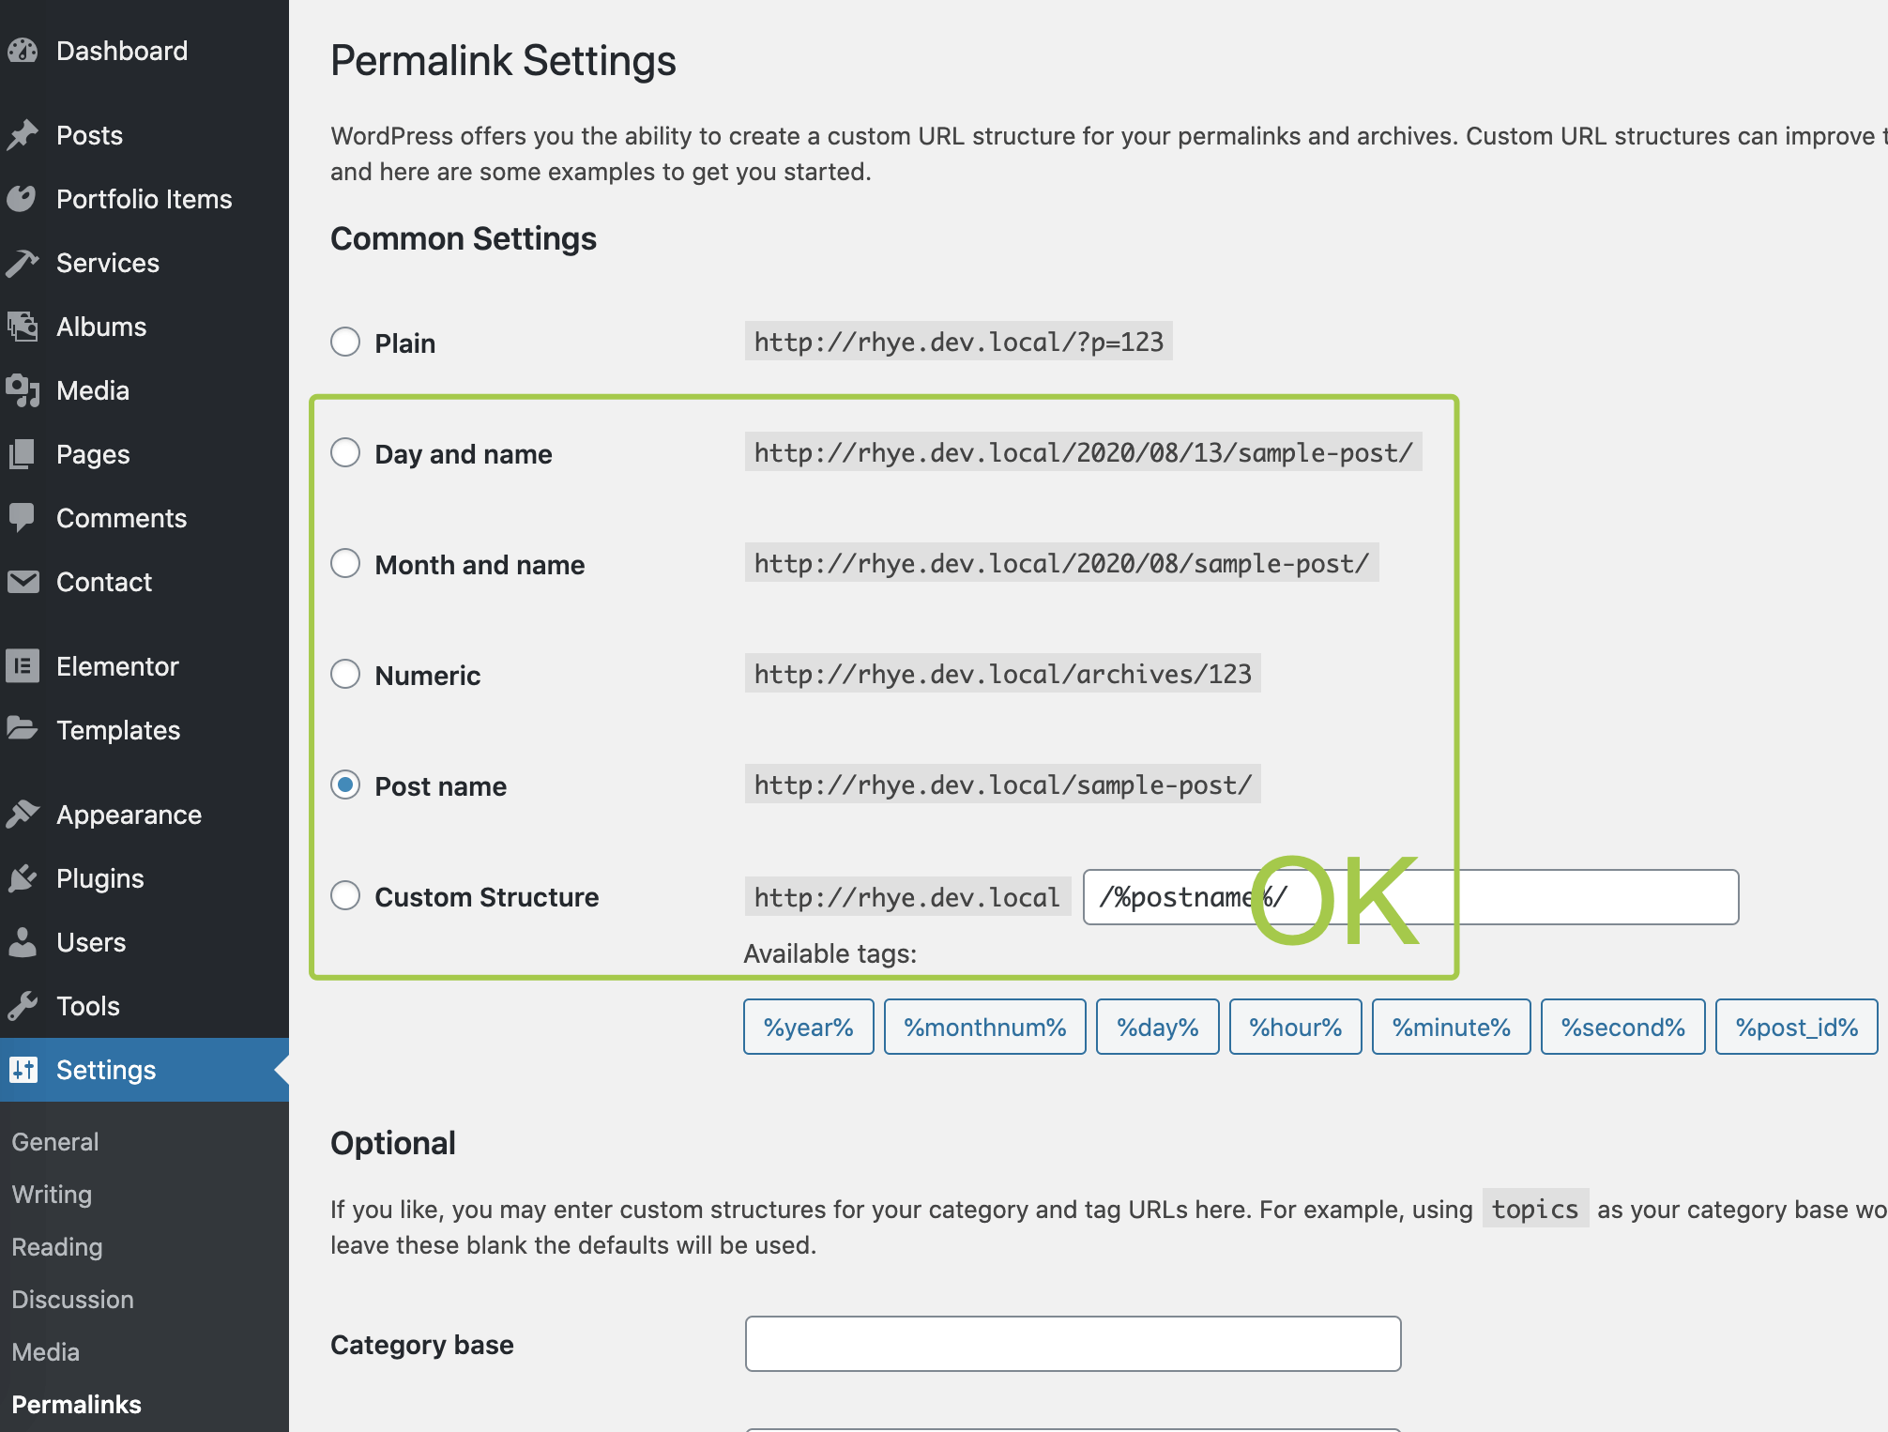Focus the Category base text field

pyautogui.click(x=1073, y=1344)
